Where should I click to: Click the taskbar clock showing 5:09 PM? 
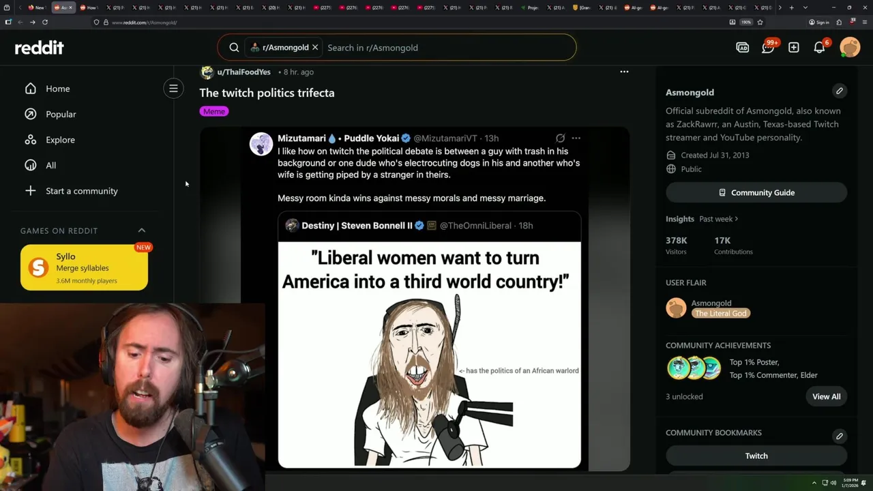point(850,483)
